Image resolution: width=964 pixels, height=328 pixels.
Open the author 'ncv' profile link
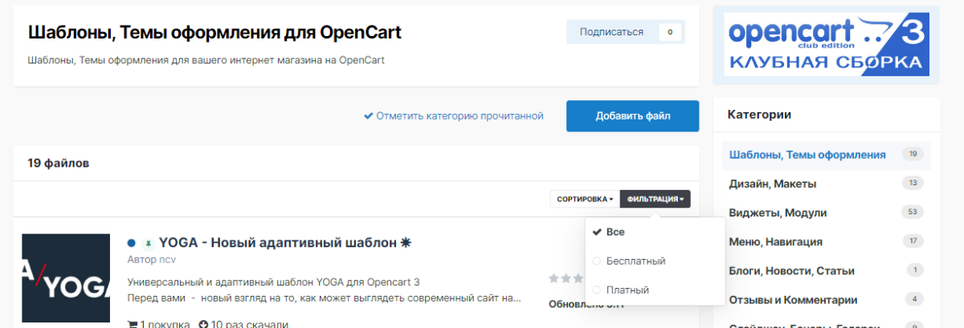point(167,260)
